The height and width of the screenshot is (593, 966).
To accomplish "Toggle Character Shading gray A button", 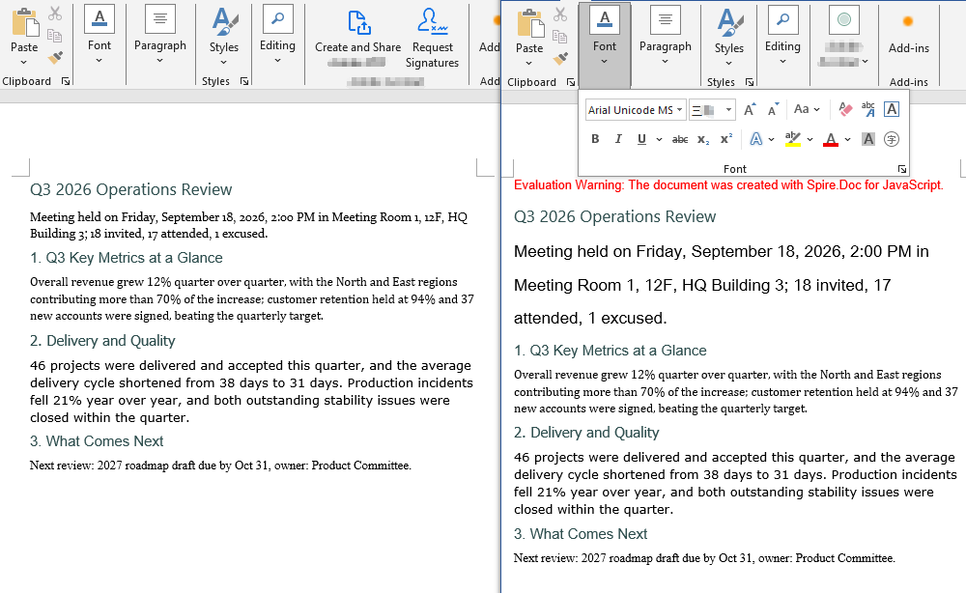I will pos(868,139).
